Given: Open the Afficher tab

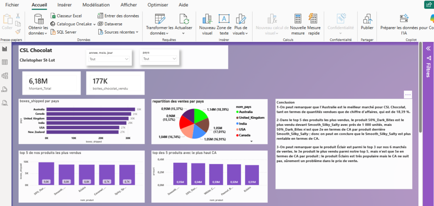Looking at the screenshot, I should [128, 5].
